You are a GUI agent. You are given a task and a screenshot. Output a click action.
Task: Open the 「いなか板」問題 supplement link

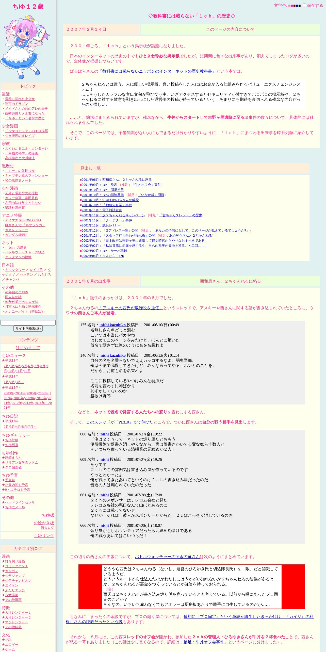pos(151,195)
